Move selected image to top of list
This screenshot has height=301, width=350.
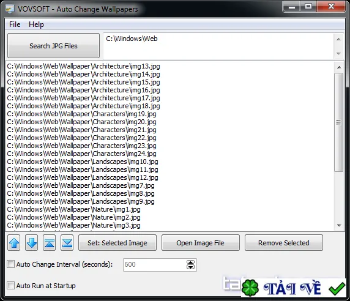click(50, 243)
